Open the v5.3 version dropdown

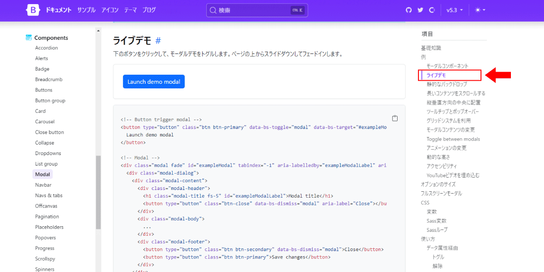pyautogui.click(x=455, y=10)
